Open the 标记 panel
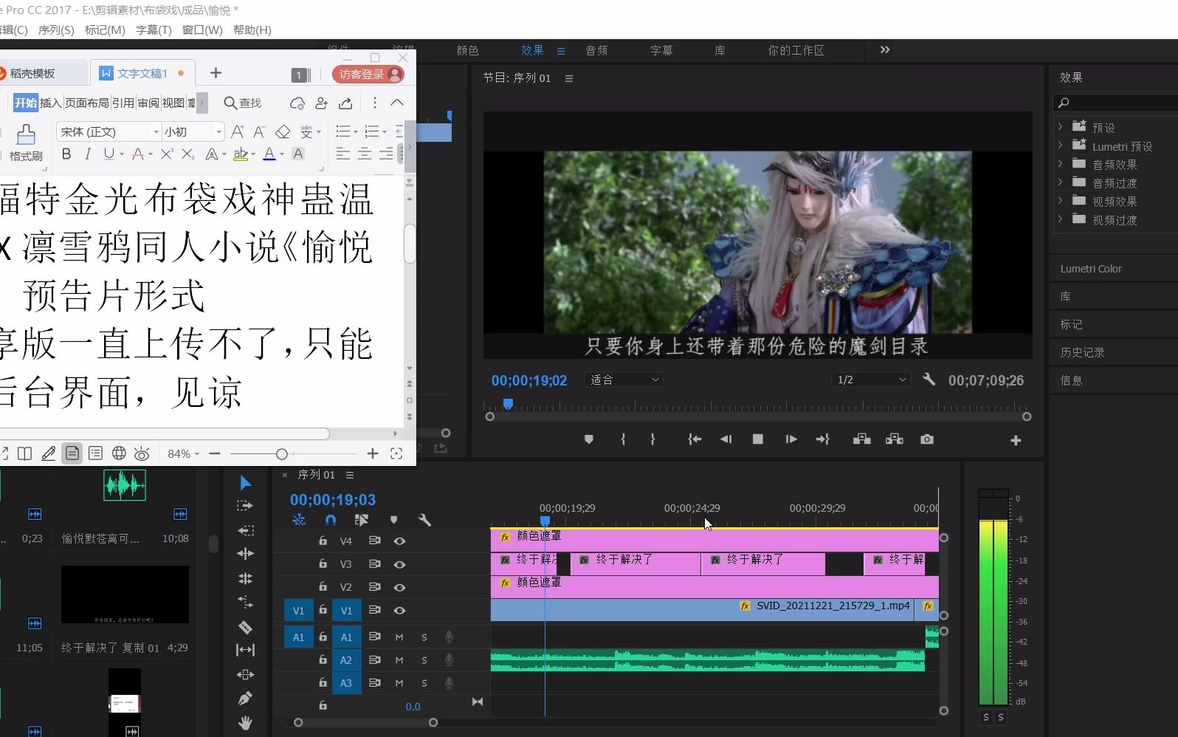Screen dimensions: 1178x737 click(1072, 324)
